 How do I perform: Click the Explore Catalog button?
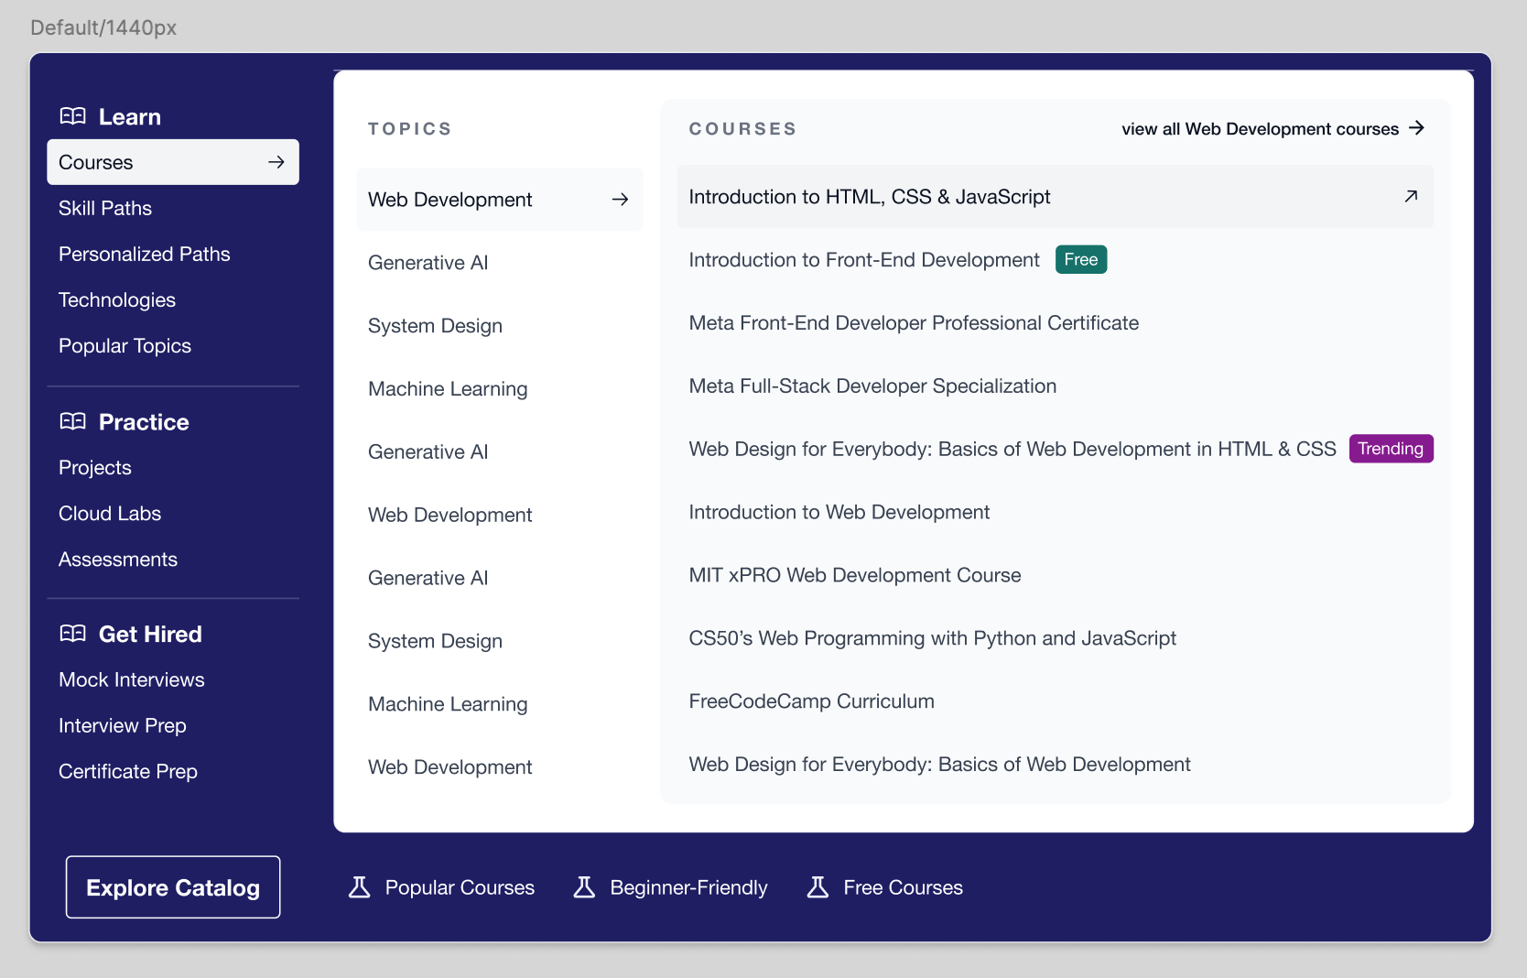[173, 887]
